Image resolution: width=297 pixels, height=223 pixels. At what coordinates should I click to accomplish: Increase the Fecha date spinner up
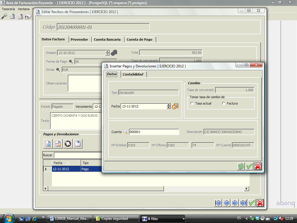169,105
